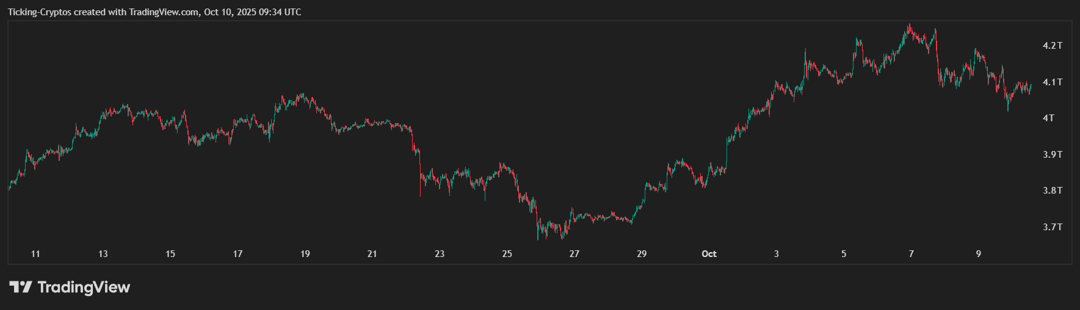Click date 25 on the time axis

click(507, 253)
